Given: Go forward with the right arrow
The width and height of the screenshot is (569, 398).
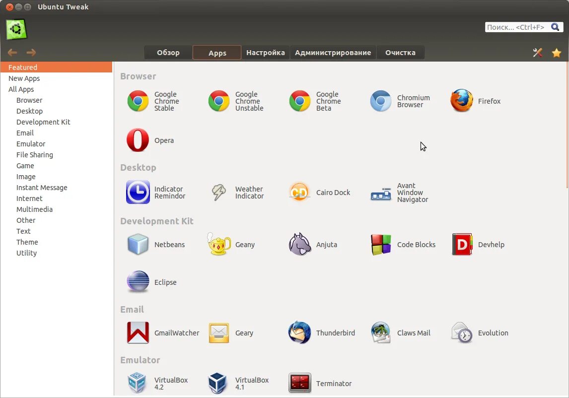Looking at the screenshot, I should [31, 53].
